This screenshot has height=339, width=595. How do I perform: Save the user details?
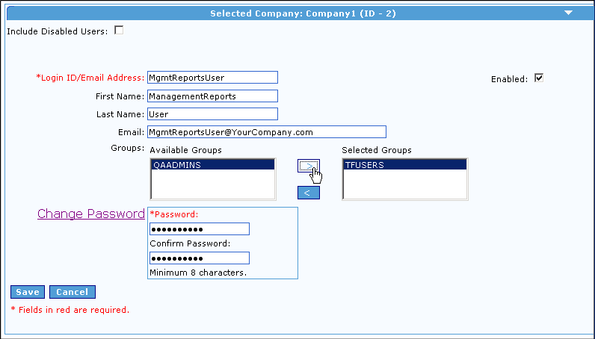pos(28,292)
